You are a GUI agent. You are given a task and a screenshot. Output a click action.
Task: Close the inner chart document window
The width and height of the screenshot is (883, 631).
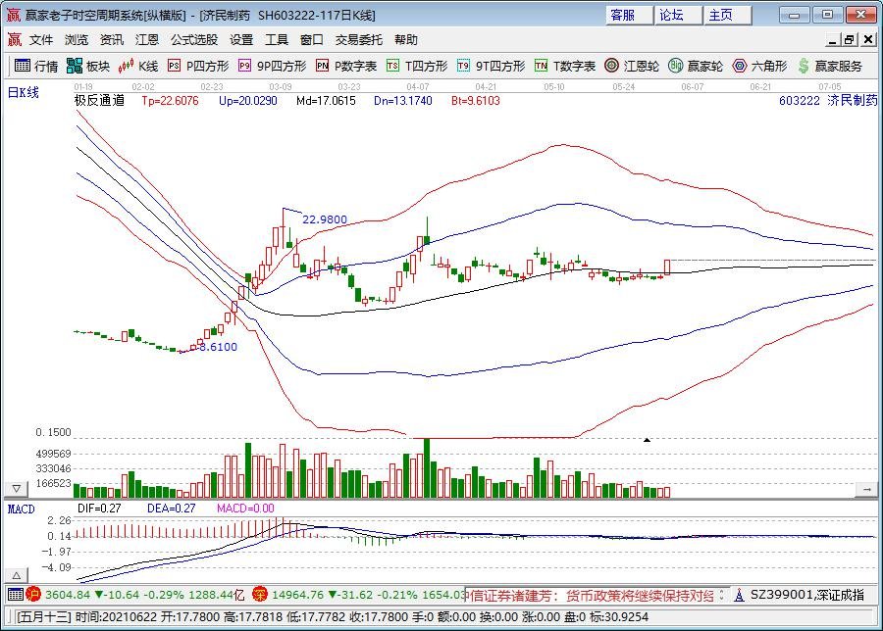(x=868, y=39)
